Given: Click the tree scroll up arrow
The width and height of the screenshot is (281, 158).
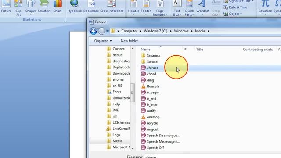Looking at the screenshot, I should [133, 48].
